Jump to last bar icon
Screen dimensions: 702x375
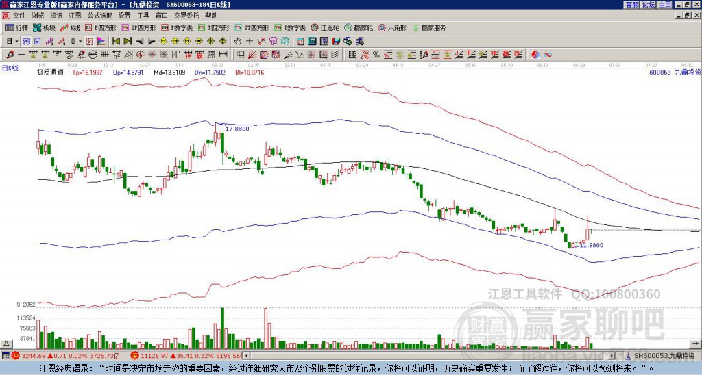pos(128,42)
